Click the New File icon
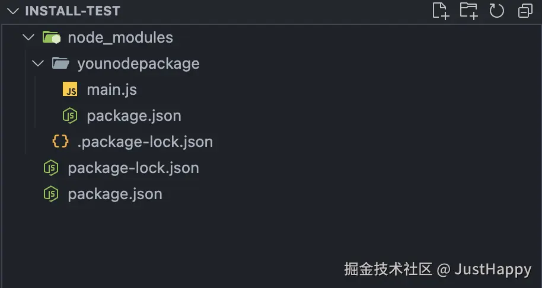Viewport: 542px width, 288px height. [x=440, y=11]
